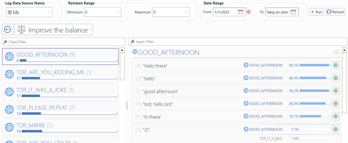Open the Improve the balance dropdown arrow
348x143 pixels.
(x=90, y=30)
